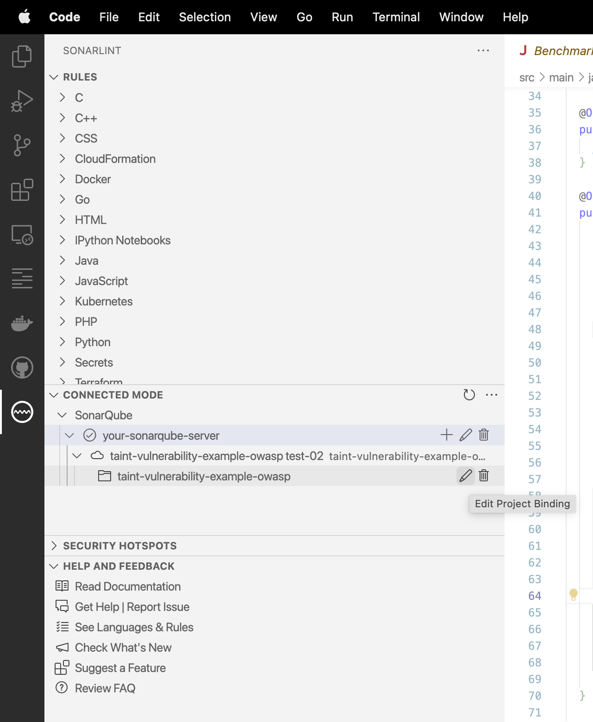Open the Explorer view in the activity bar

click(x=22, y=56)
